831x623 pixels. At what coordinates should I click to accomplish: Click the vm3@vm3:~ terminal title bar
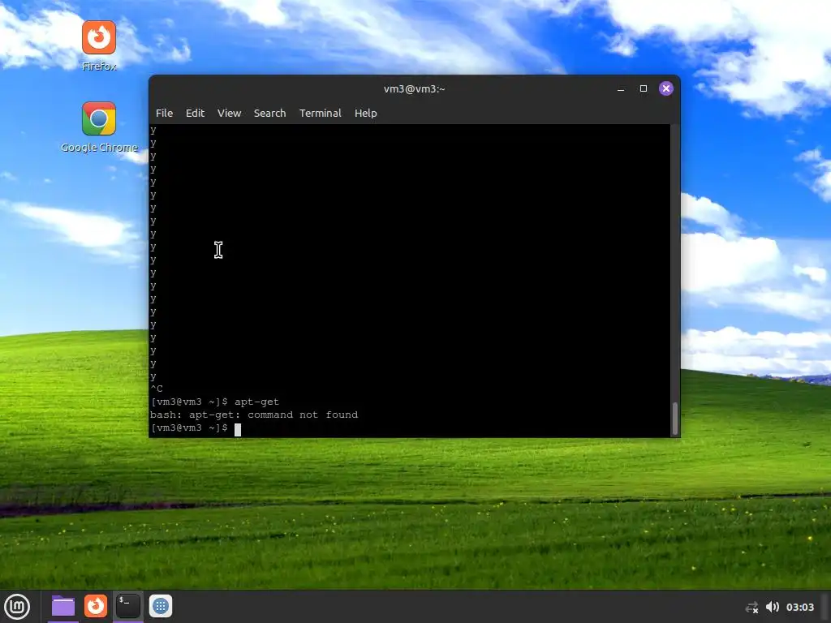click(x=415, y=88)
